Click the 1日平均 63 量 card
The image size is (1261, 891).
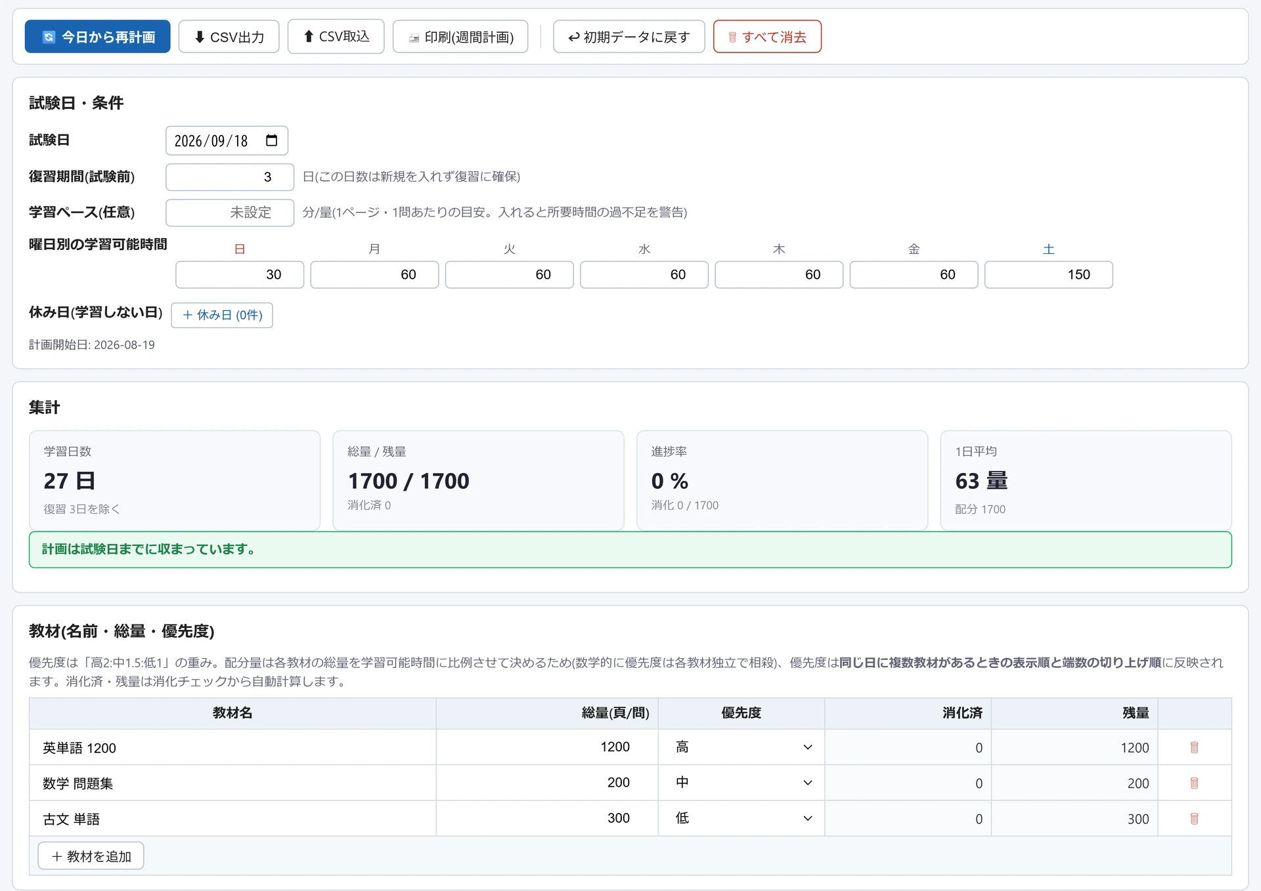[1086, 480]
